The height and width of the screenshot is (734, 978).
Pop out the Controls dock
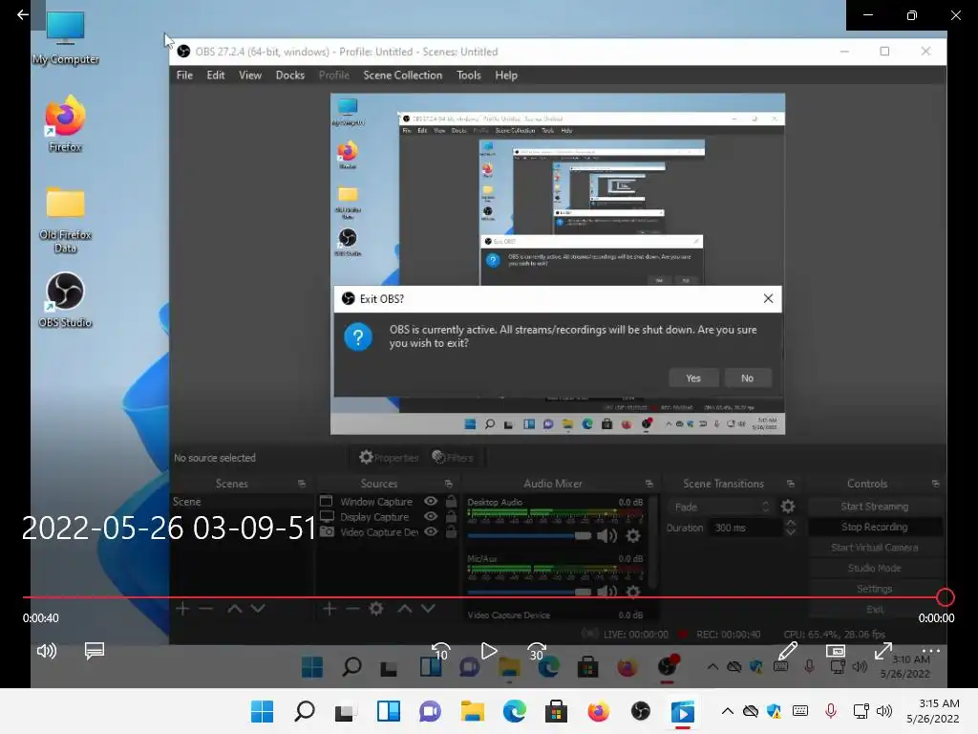[x=936, y=484]
